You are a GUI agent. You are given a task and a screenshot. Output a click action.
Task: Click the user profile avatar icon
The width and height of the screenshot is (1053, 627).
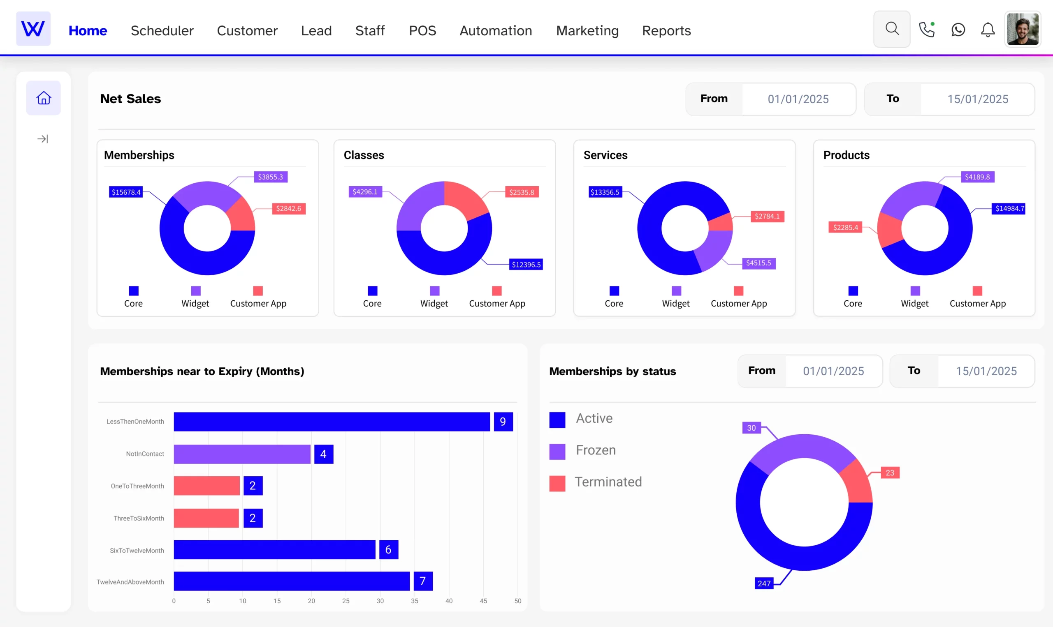[x=1024, y=30]
